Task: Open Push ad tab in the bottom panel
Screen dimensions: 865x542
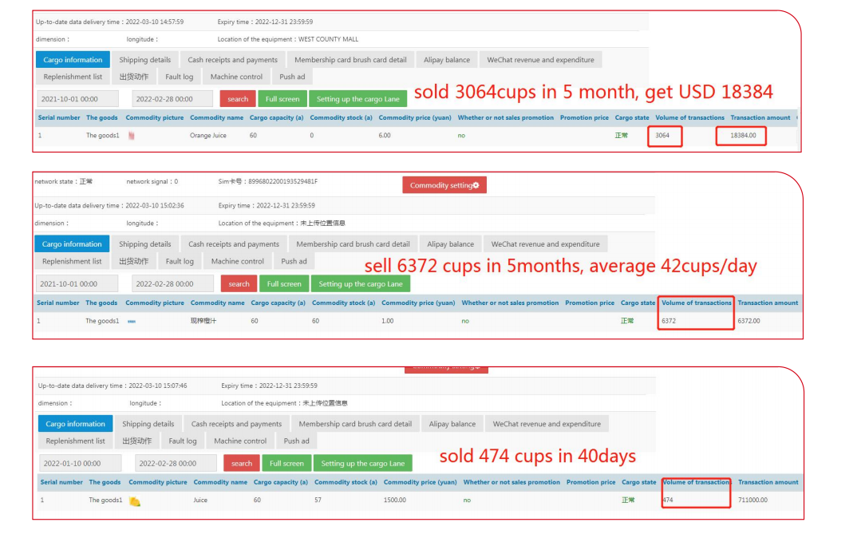Action: pyautogui.click(x=296, y=441)
